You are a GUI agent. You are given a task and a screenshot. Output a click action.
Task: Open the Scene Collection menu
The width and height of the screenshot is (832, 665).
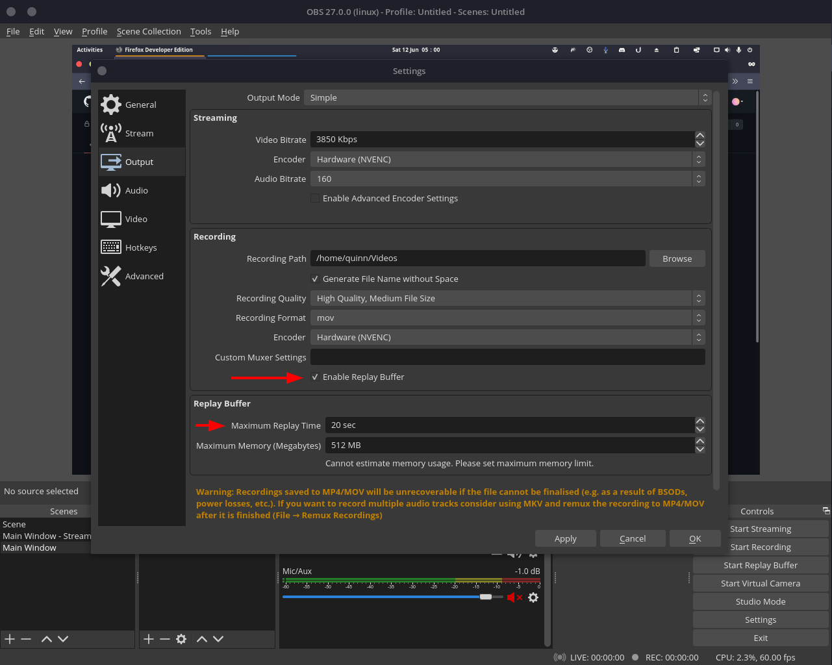pyautogui.click(x=149, y=31)
